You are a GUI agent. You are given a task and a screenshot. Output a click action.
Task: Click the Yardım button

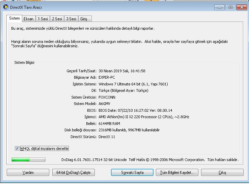(28, 173)
